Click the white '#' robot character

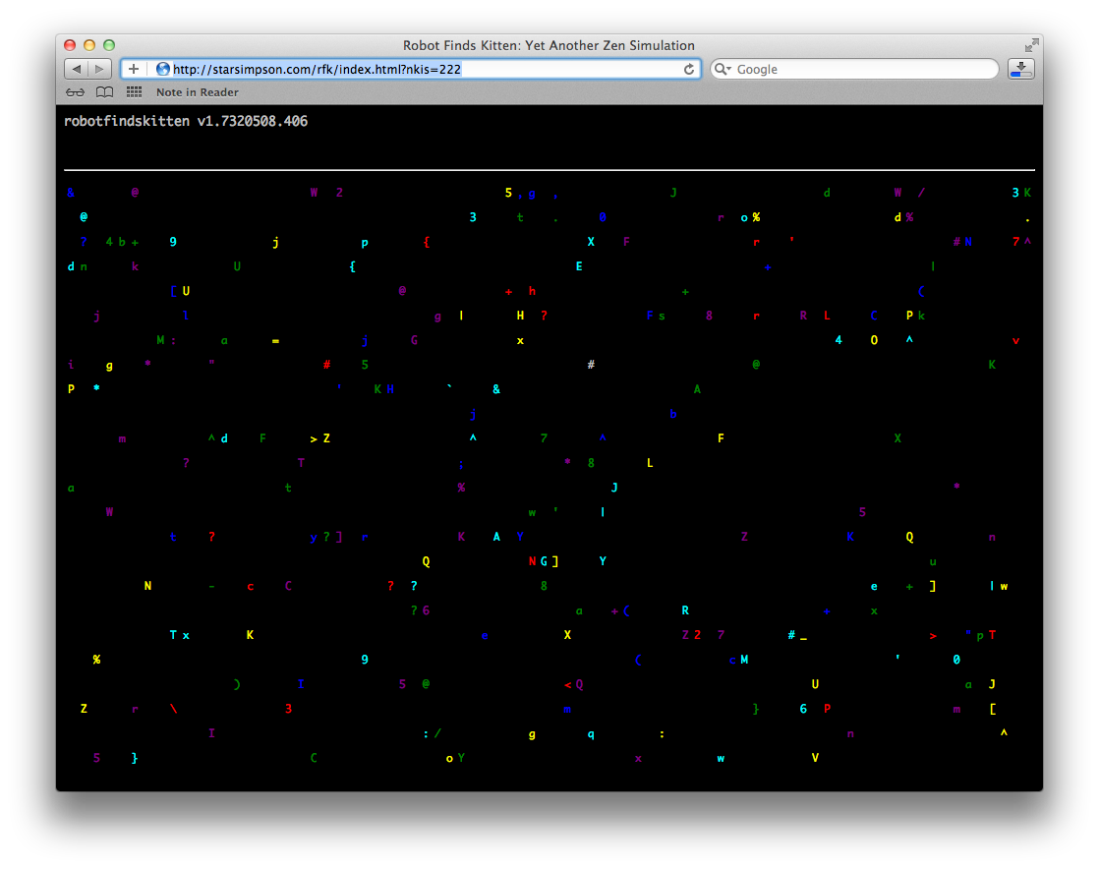591,365
